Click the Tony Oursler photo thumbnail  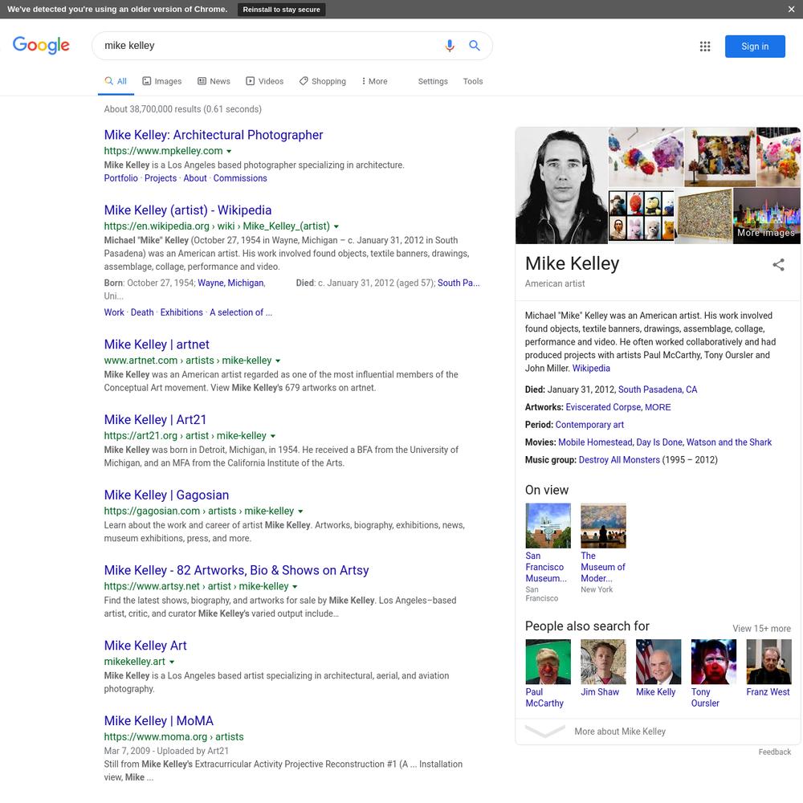[714, 662]
